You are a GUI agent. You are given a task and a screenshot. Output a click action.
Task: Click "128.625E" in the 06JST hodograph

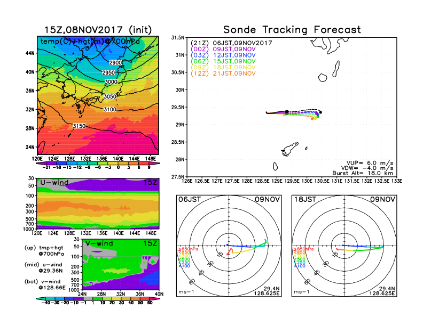coord(267,293)
